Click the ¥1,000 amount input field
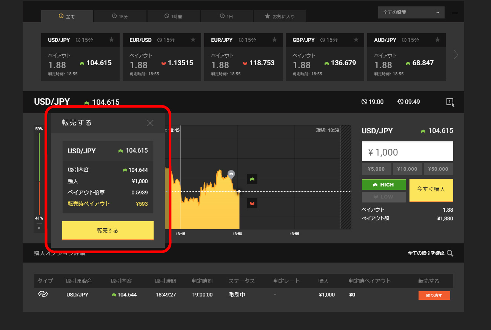 click(x=408, y=152)
